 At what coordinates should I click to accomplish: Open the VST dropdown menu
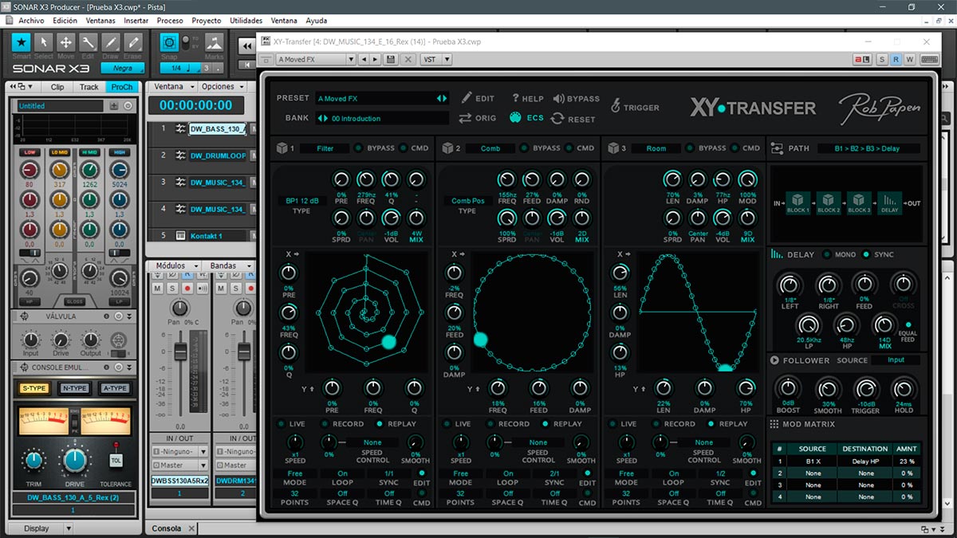coord(435,59)
